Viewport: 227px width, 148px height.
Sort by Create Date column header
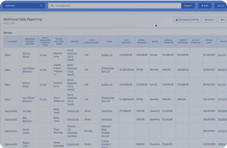pos(209,41)
